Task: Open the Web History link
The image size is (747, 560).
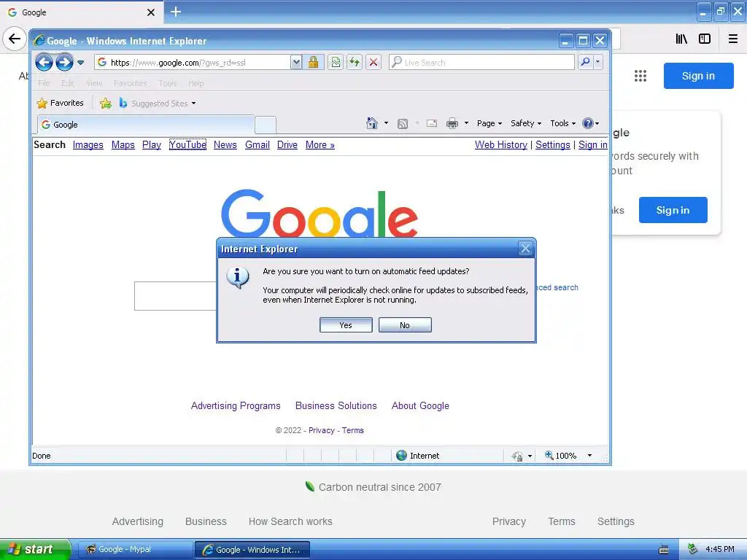Action: 500,145
